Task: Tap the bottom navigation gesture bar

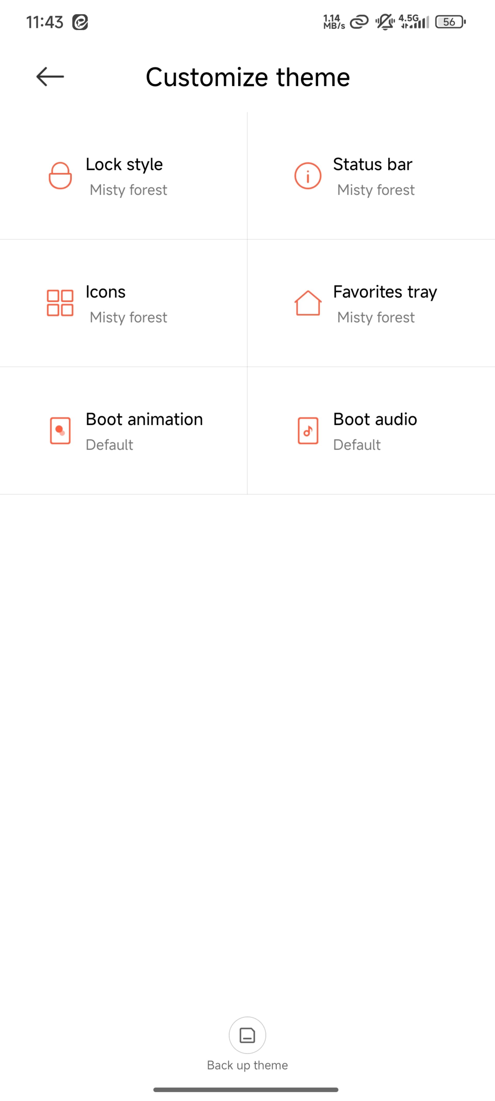Action: tap(246, 1089)
